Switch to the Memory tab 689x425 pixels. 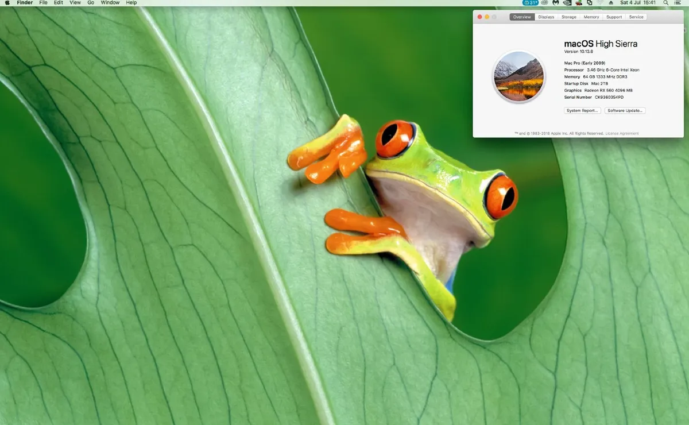[591, 17]
